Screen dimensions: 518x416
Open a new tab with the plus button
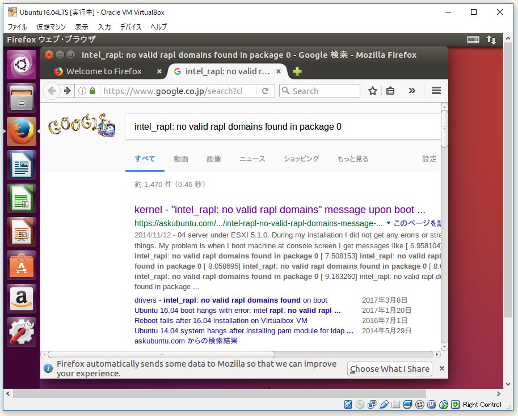pyautogui.click(x=297, y=71)
